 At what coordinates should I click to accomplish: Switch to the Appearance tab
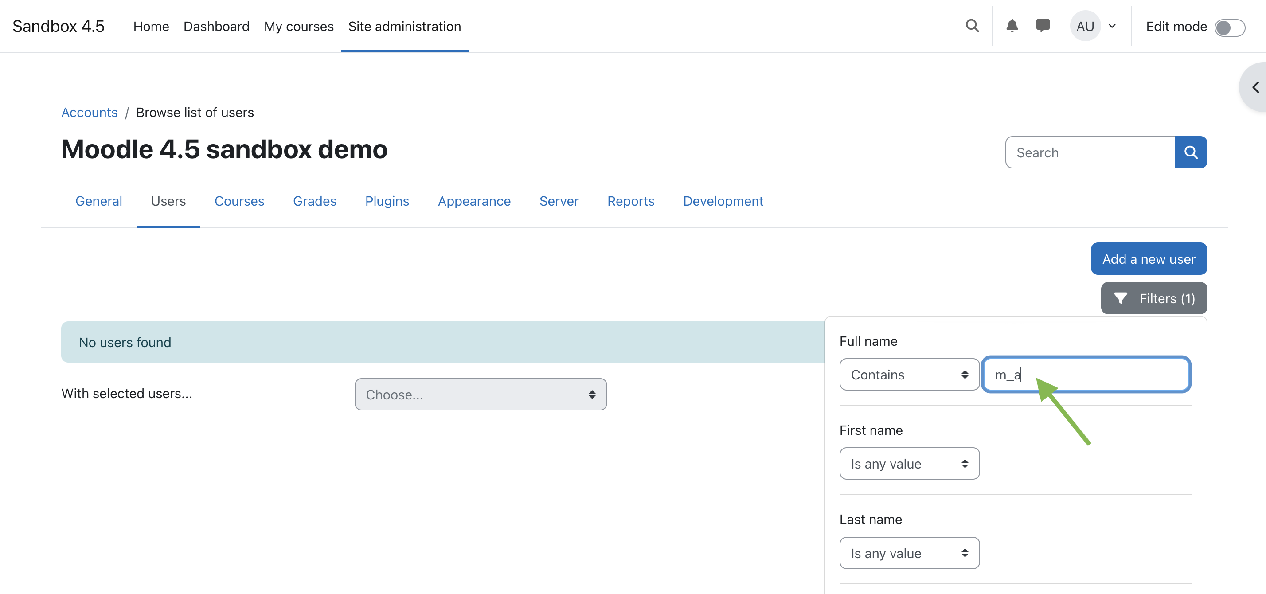(474, 201)
